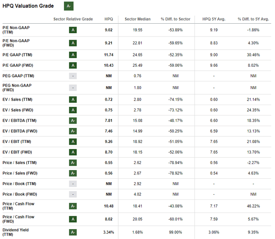Click the Sector Median column header
The height and width of the screenshot is (239, 275).
(x=137, y=19)
